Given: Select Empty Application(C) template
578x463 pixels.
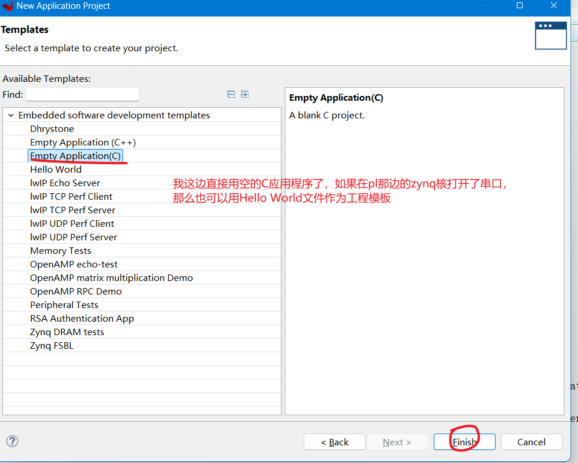Looking at the screenshot, I should [x=75, y=156].
